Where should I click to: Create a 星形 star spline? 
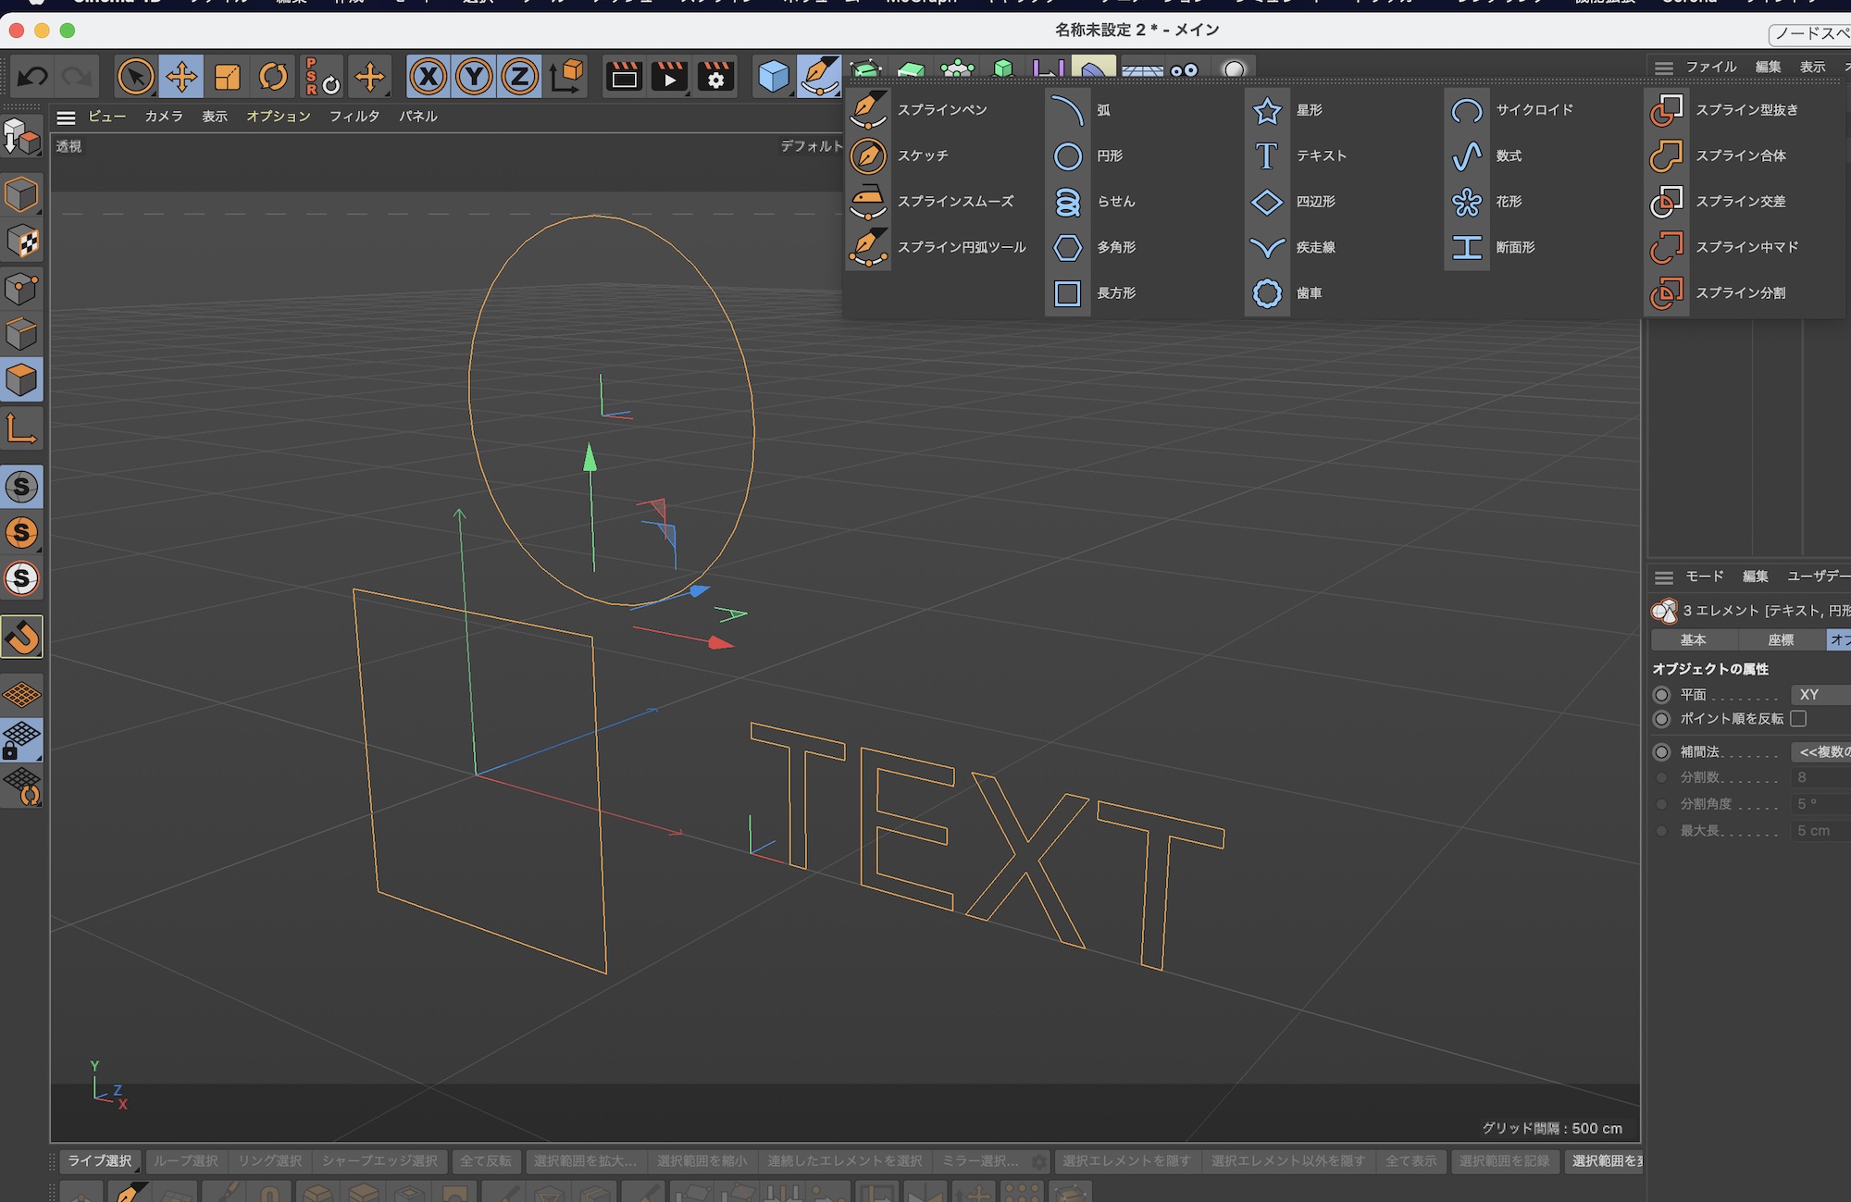(x=1267, y=110)
